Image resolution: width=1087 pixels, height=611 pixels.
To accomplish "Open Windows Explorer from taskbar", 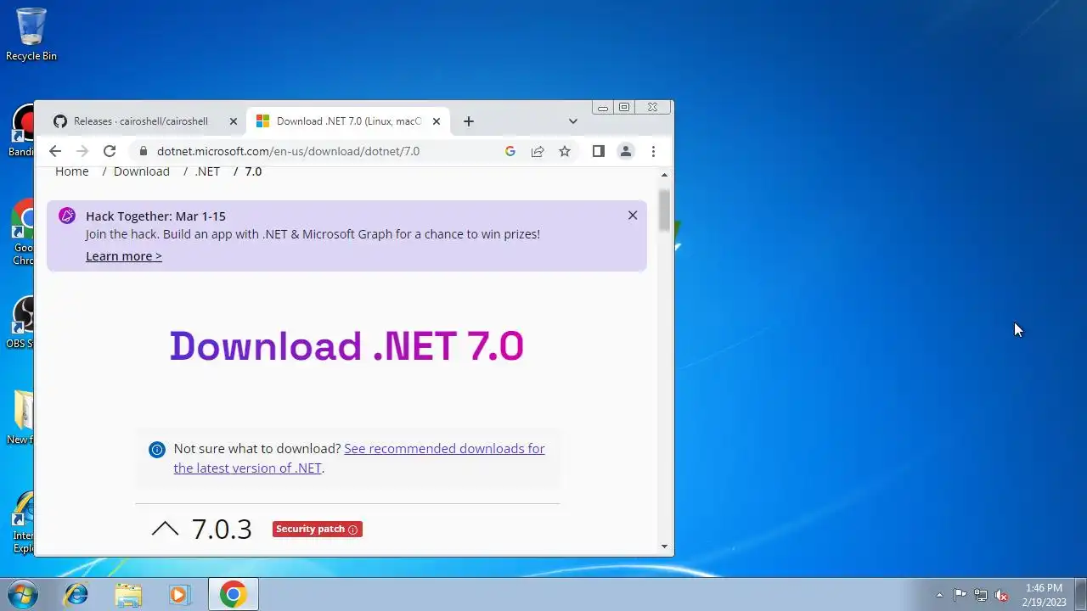I will click(128, 595).
